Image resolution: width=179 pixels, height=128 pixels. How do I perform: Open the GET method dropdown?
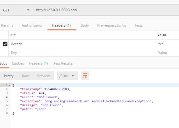tap(16, 10)
